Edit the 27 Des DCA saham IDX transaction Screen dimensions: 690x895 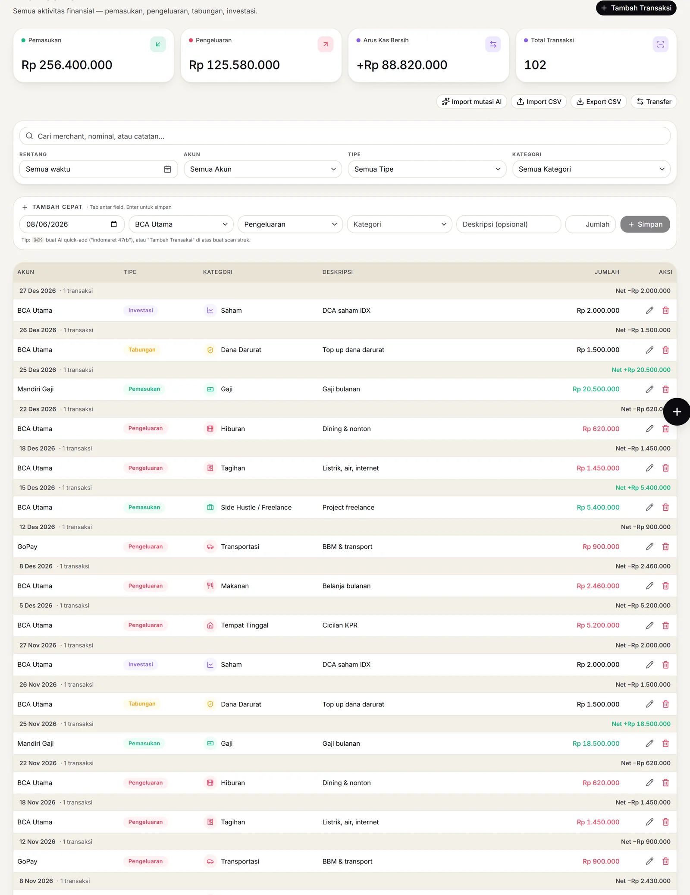(x=650, y=311)
